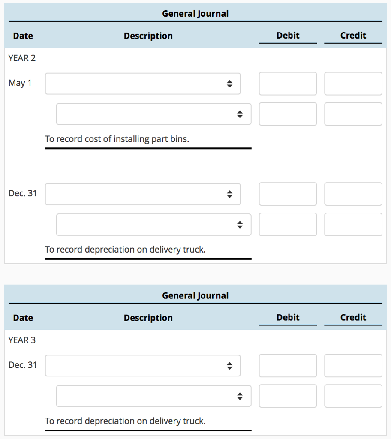
Task: Select the May 1 second-line Credit field
Action: tap(353, 114)
